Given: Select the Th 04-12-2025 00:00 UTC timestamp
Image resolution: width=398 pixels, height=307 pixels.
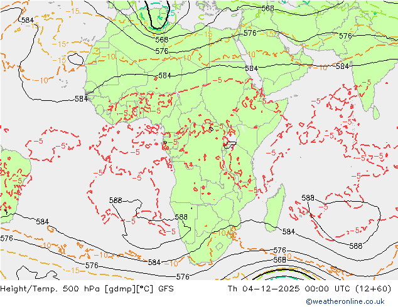Looking at the screenshot, I should (x=309, y=289).
